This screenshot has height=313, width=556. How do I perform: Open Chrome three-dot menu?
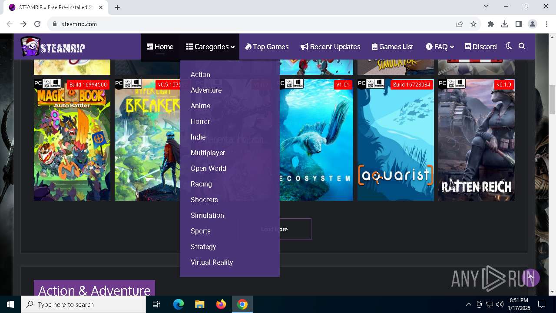[546, 24]
